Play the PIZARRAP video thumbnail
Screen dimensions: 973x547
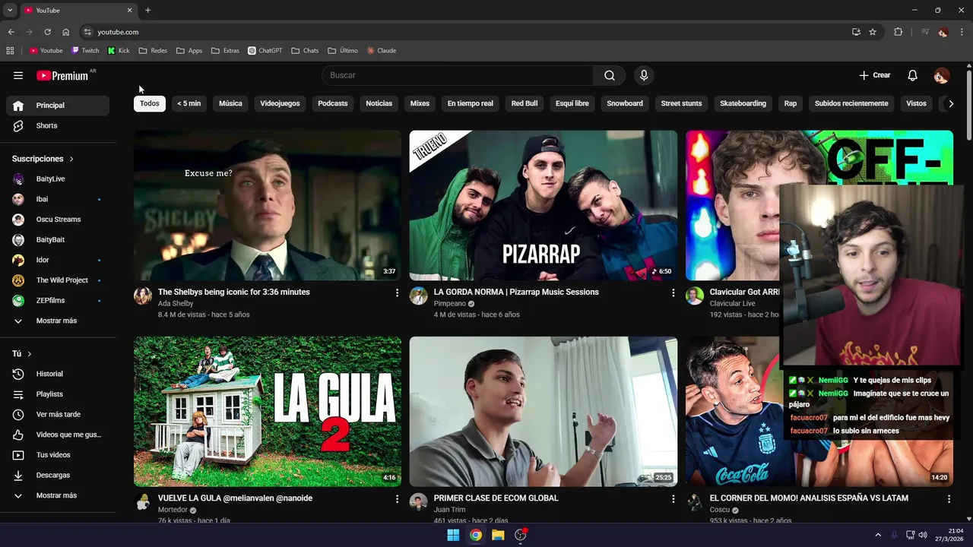coord(544,205)
